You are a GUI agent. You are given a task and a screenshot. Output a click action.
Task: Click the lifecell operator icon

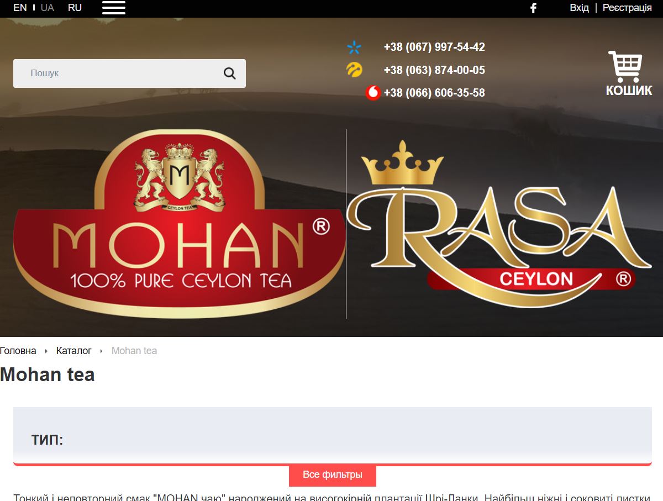[x=354, y=70]
